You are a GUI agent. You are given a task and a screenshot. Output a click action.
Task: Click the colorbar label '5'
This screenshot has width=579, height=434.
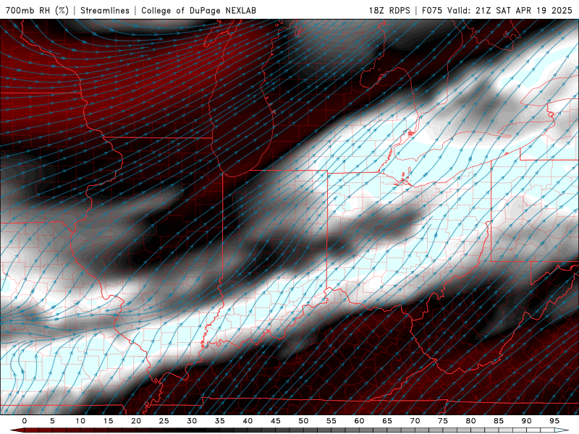click(52, 421)
